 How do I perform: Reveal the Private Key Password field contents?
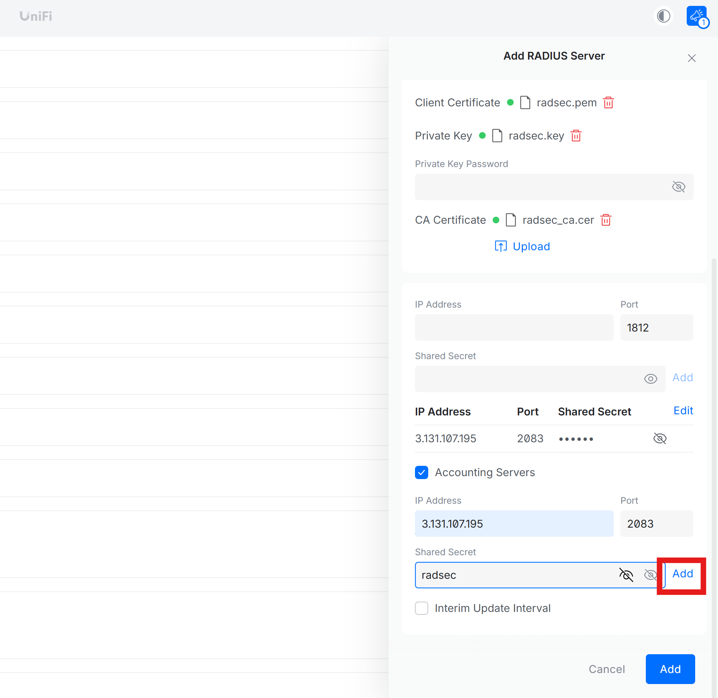pyautogui.click(x=679, y=187)
